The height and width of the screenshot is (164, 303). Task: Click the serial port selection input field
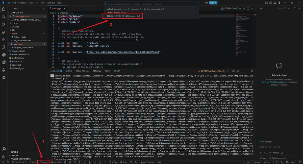click(x=151, y=4)
